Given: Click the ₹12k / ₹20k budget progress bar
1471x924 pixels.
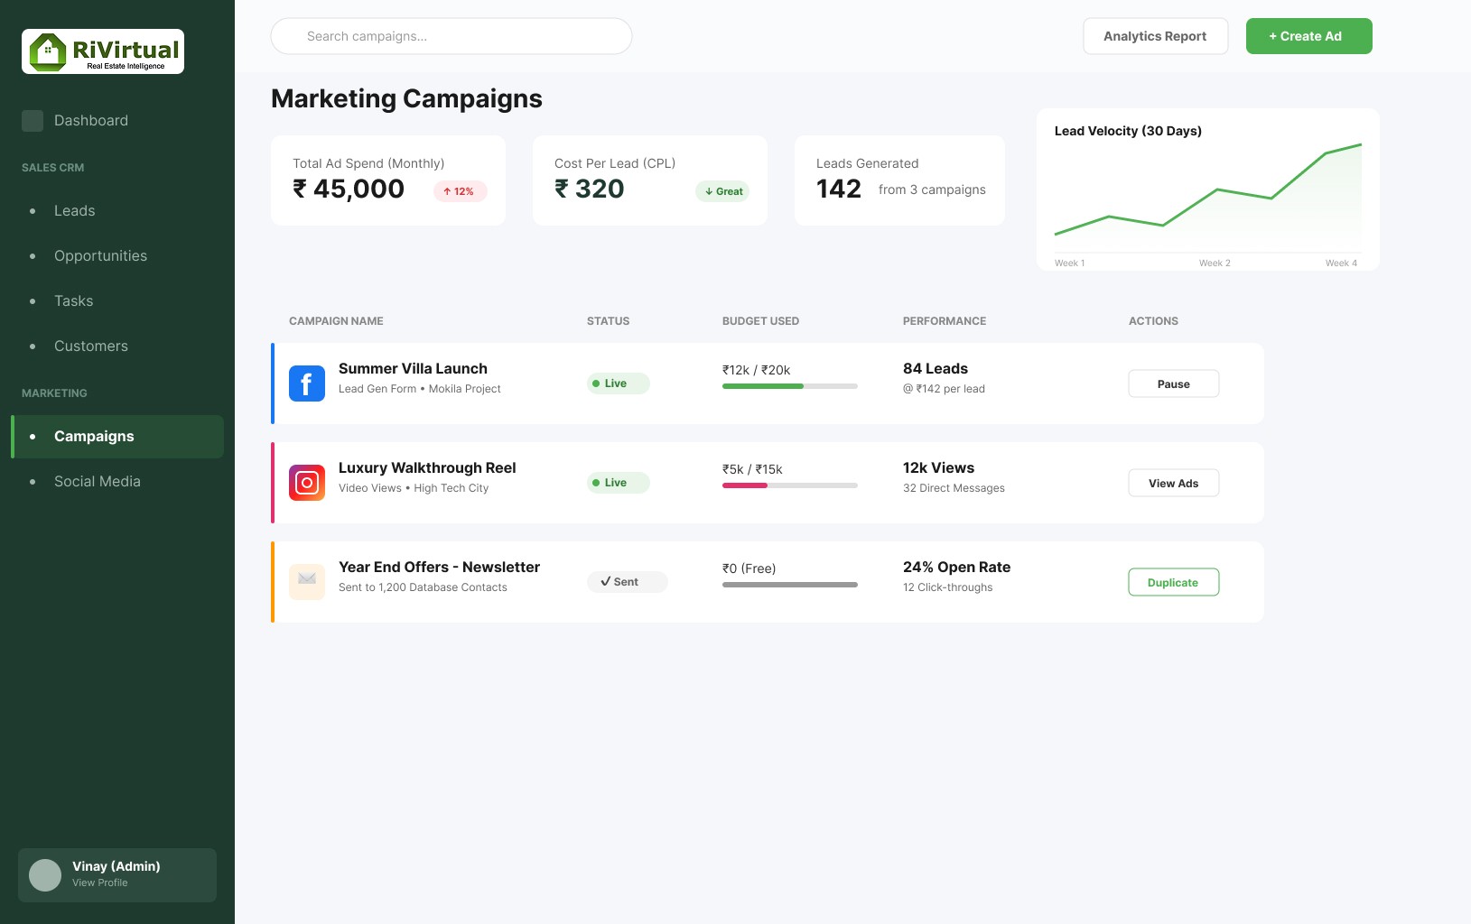Looking at the screenshot, I should click(x=790, y=386).
